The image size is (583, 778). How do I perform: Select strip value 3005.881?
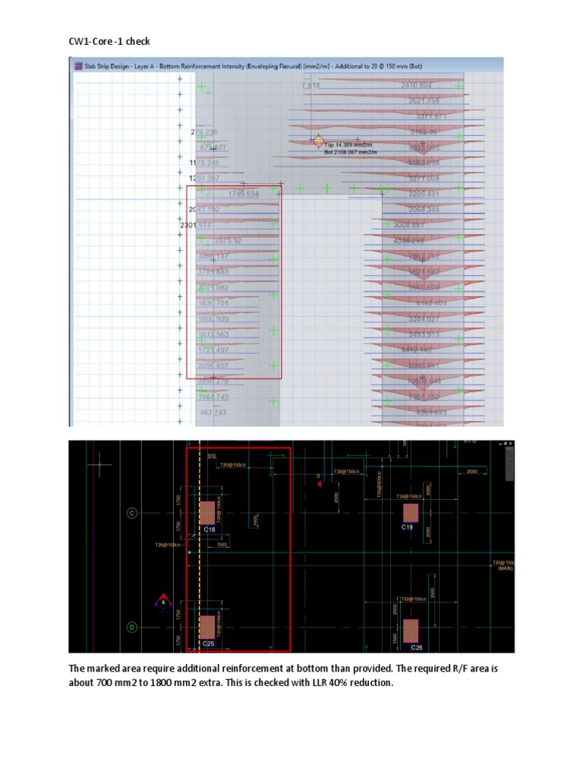409,225
